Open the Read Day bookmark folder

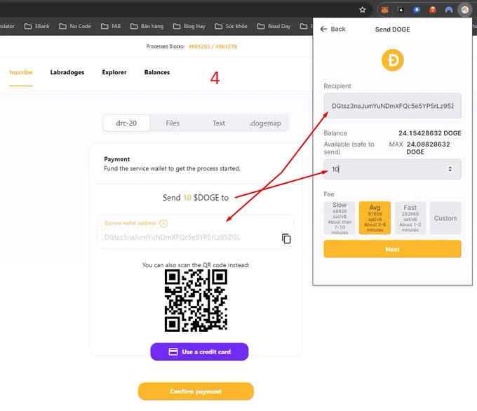pyautogui.click(x=274, y=26)
